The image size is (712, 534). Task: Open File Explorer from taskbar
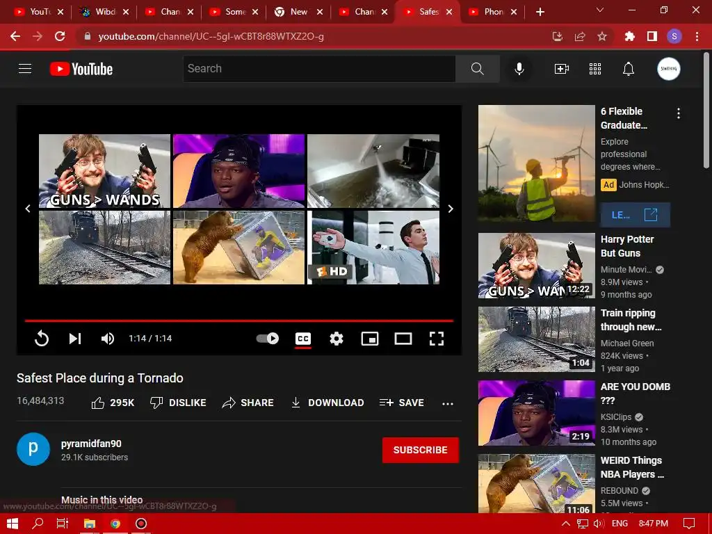(x=90, y=524)
